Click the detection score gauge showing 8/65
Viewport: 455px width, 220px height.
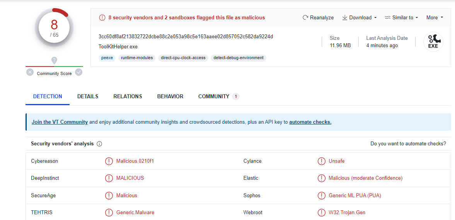click(54, 28)
